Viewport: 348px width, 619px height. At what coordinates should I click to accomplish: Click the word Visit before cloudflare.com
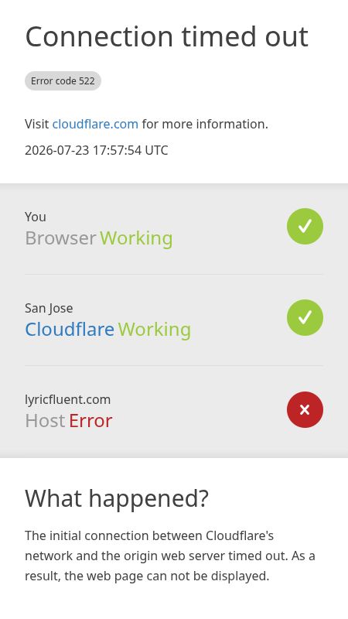(x=36, y=124)
